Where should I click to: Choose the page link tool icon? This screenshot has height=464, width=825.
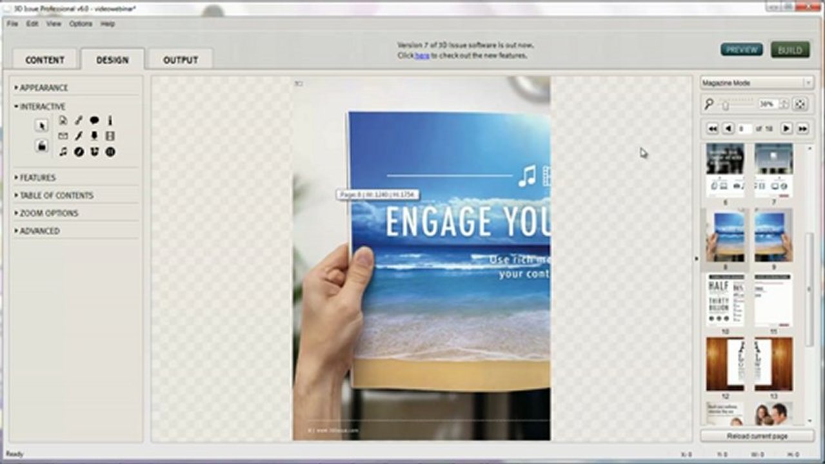(x=63, y=120)
